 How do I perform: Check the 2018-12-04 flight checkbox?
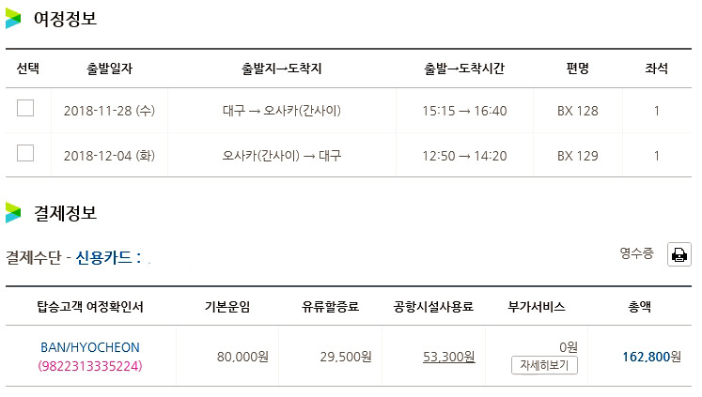coord(25,153)
